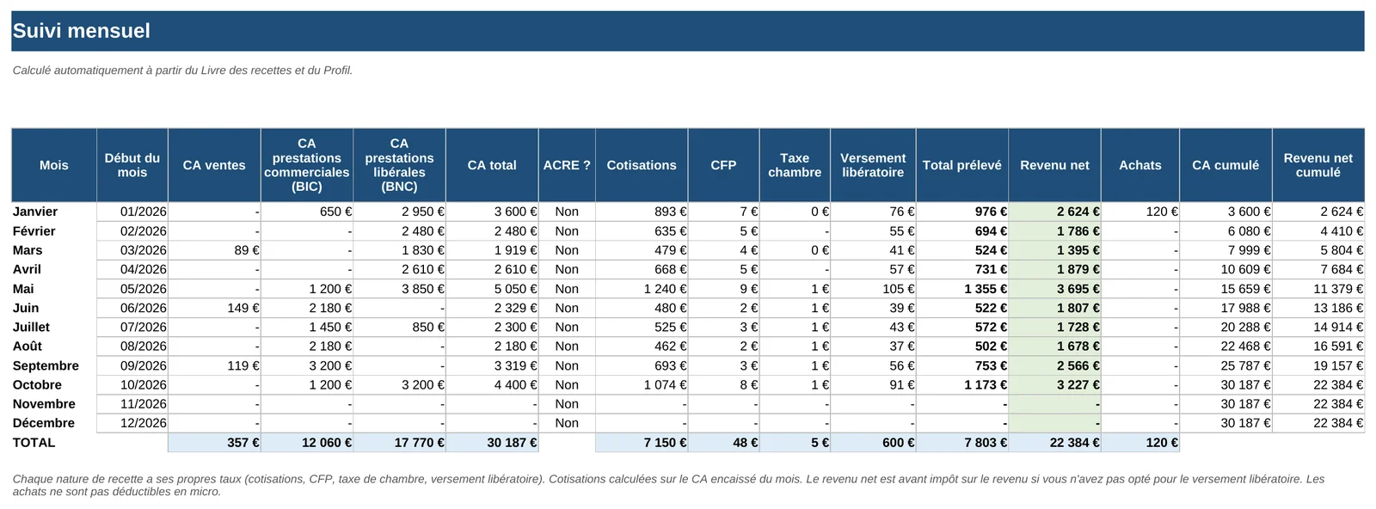The height and width of the screenshot is (509, 1376).
Task: Click the 'Cotisations' header cell
Action: pos(642,165)
